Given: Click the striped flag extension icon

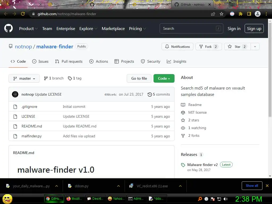Looking at the screenshot, I should coord(232,14).
